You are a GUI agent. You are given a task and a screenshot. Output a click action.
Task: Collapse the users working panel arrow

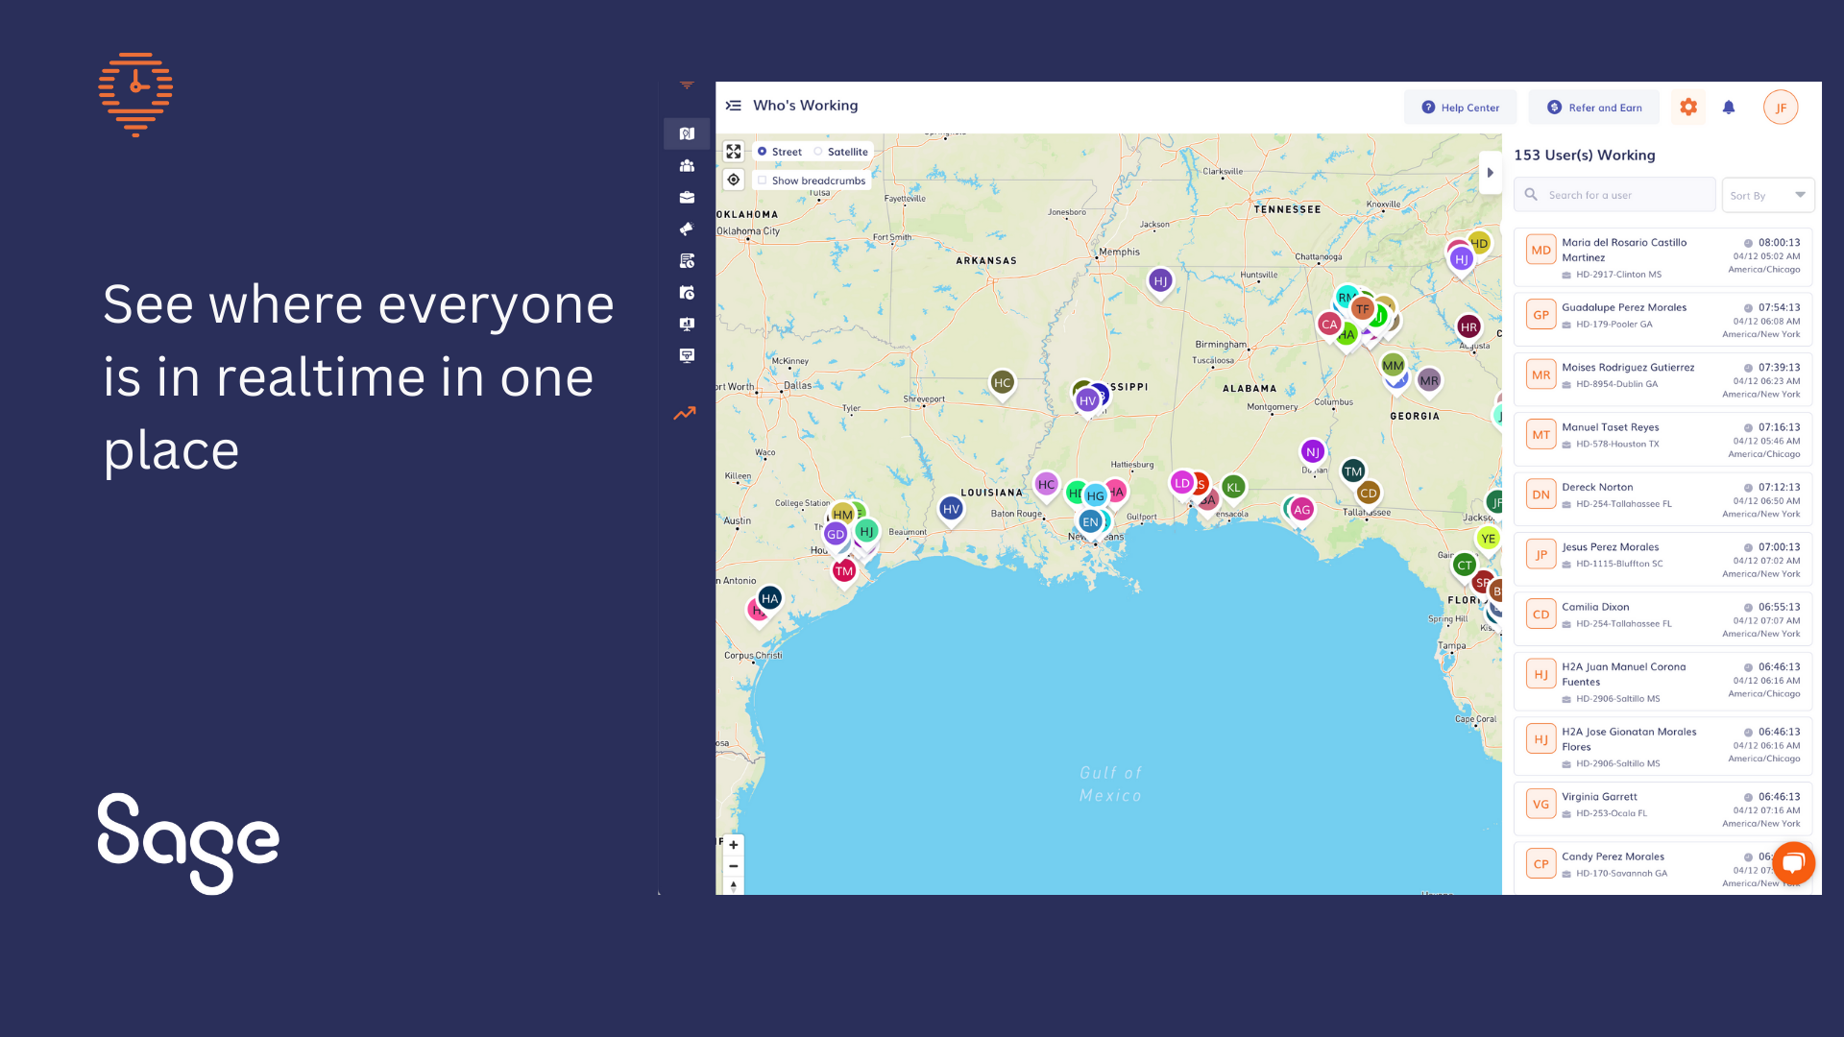pos(1491,173)
